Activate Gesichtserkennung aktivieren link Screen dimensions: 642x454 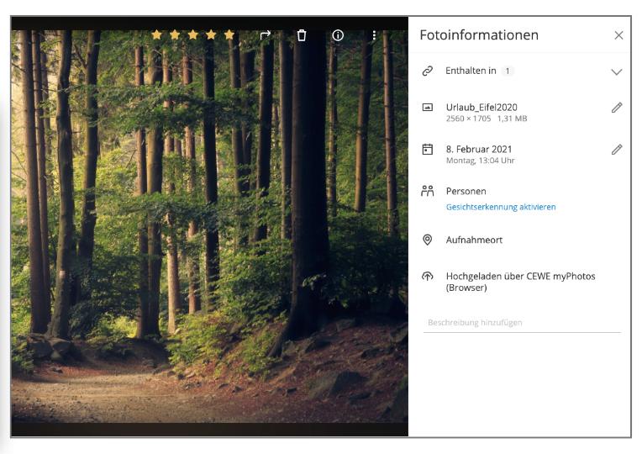501,207
